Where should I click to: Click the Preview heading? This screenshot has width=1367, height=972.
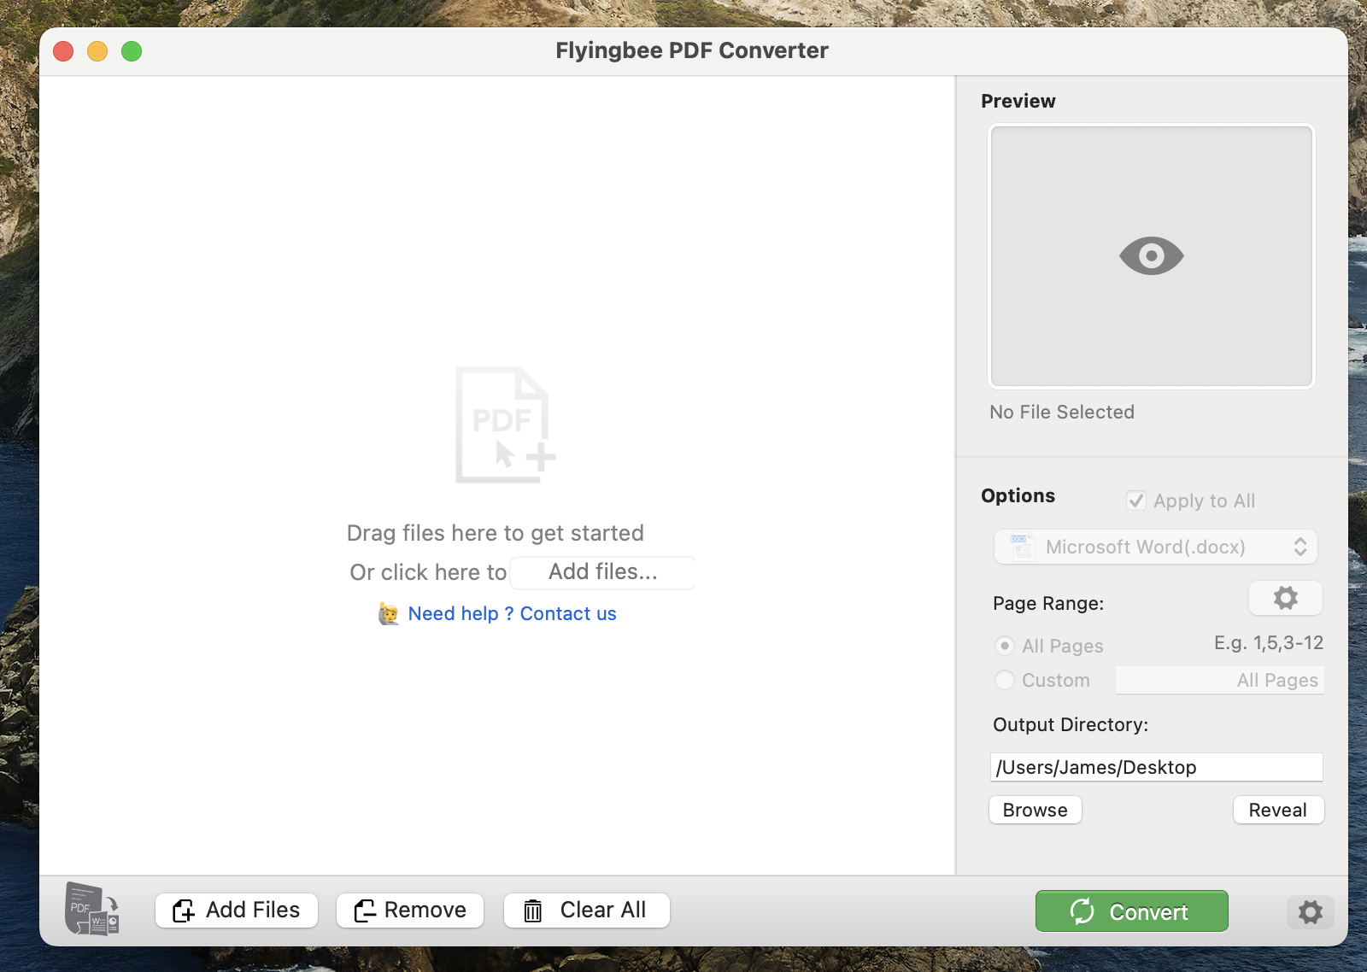coord(1018,101)
